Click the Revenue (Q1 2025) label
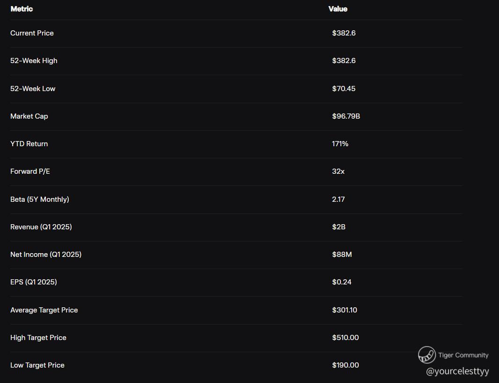Viewport: 499px width, 383px height. (x=41, y=227)
